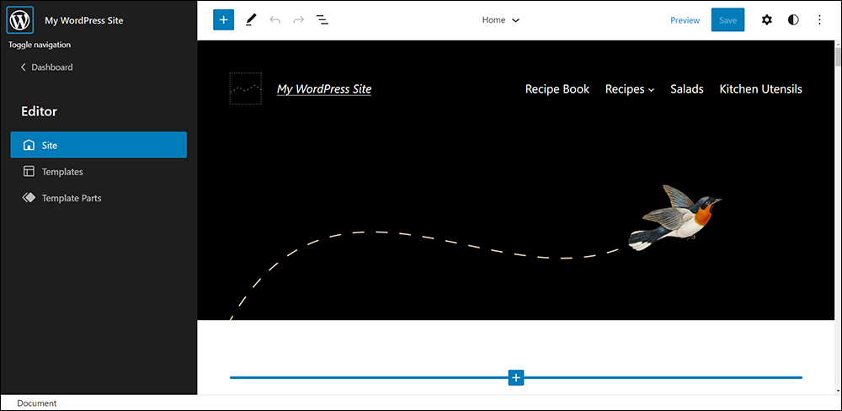Open the settings gear panel
The width and height of the screenshot is (842, 411).
767,20
